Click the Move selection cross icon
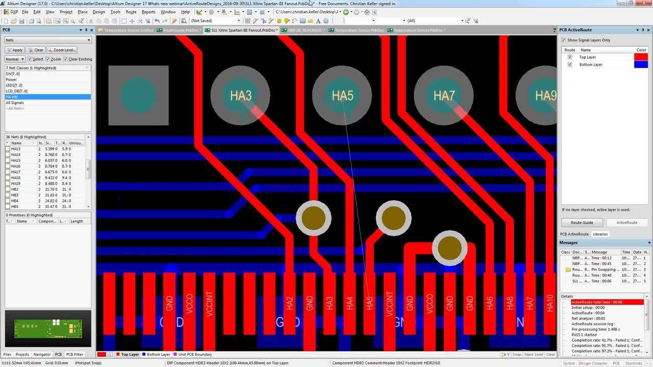Image resolution: width=653 pixels, height=367 pixels. [132, 21]
